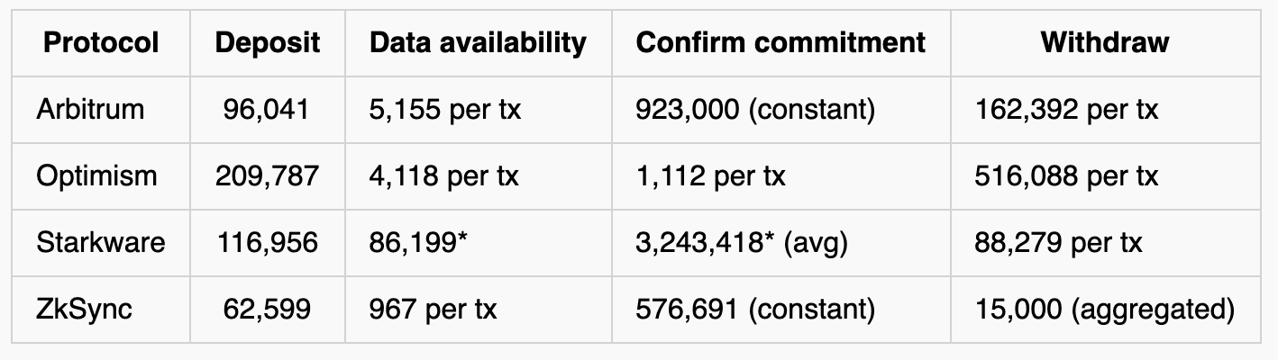Select ZkSync deposit value 62,599

coord(268,309)
